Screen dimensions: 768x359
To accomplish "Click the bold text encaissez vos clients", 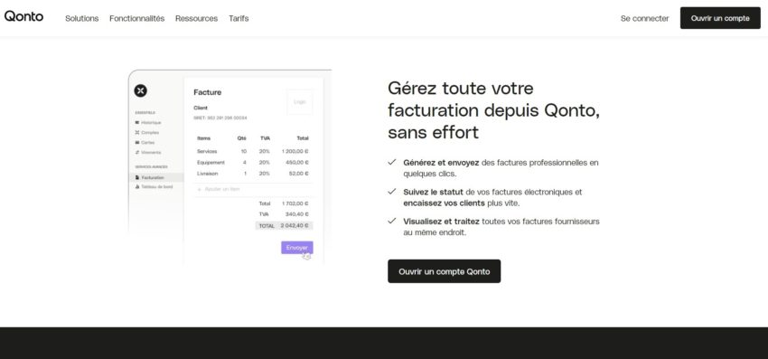I will click(x=445, y=203).
